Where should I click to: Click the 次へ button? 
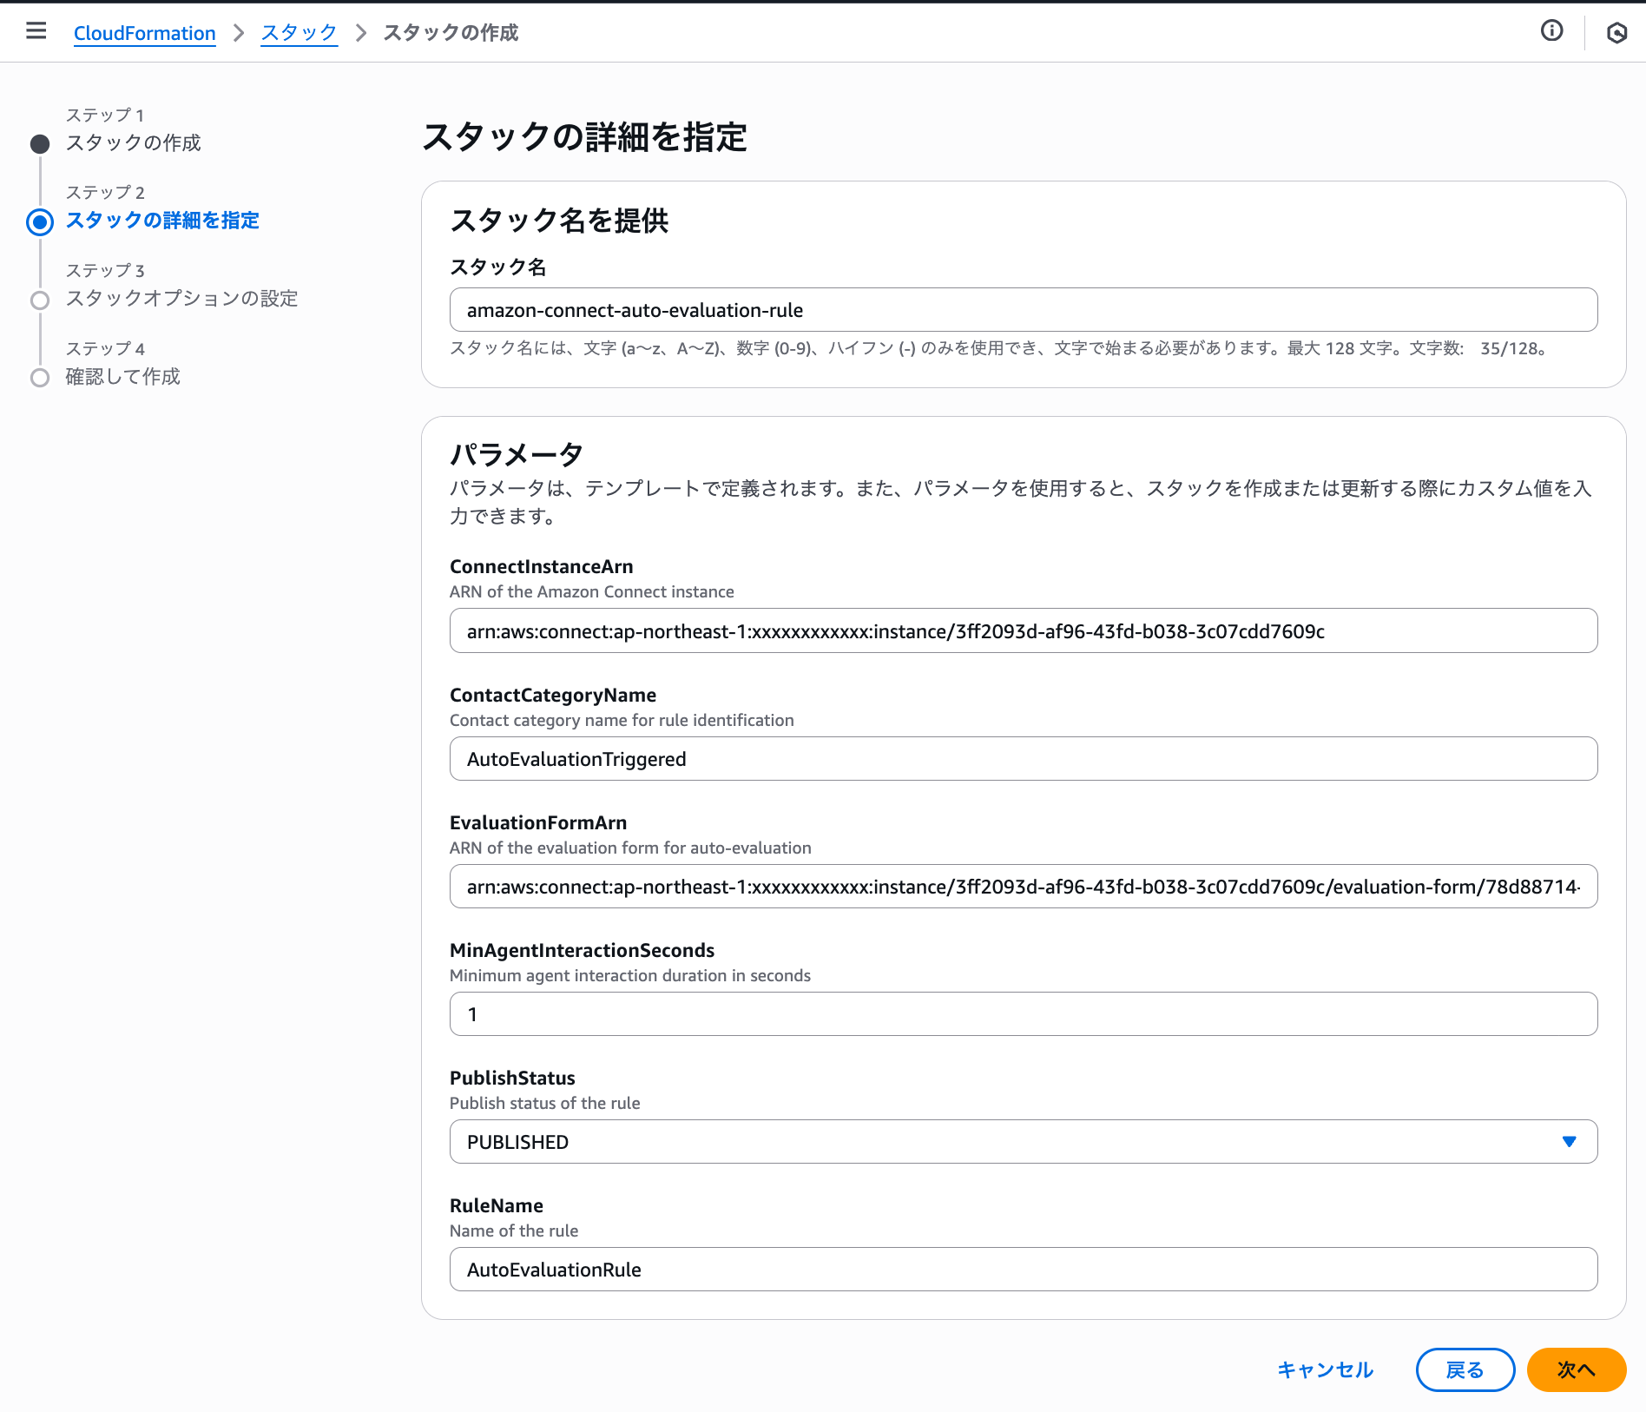(1577, 1370)
